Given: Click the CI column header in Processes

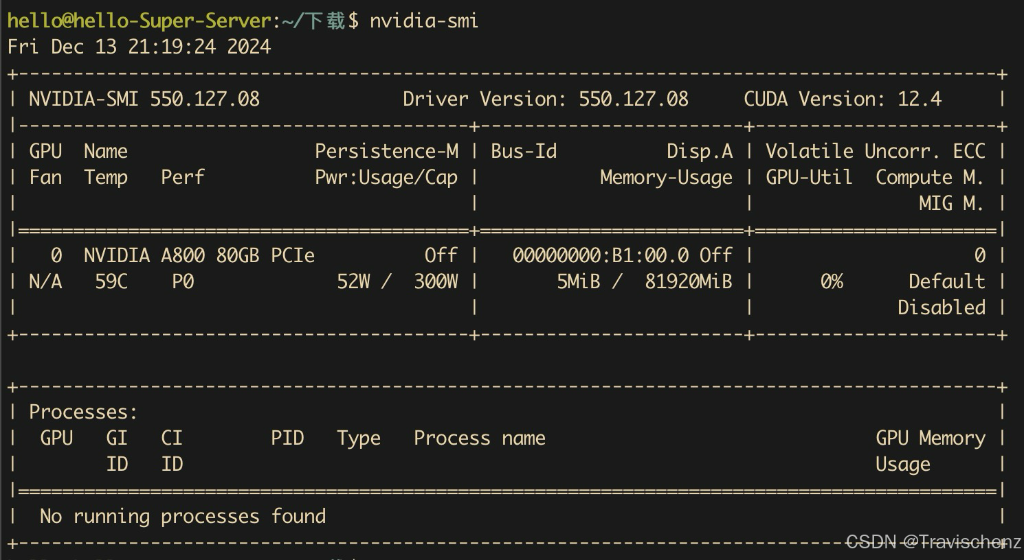Looking at the screenshot, I should tap(172, 438).
